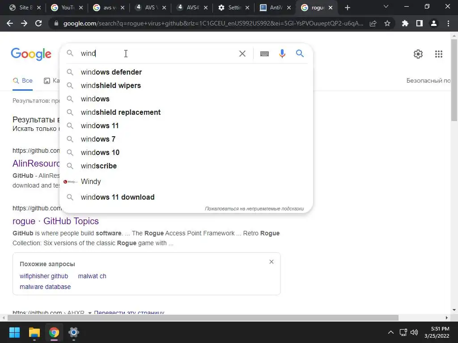Click the browser back arrow
Image resolution: width=458 pixels, height=343 pixels.
(10, 23)
